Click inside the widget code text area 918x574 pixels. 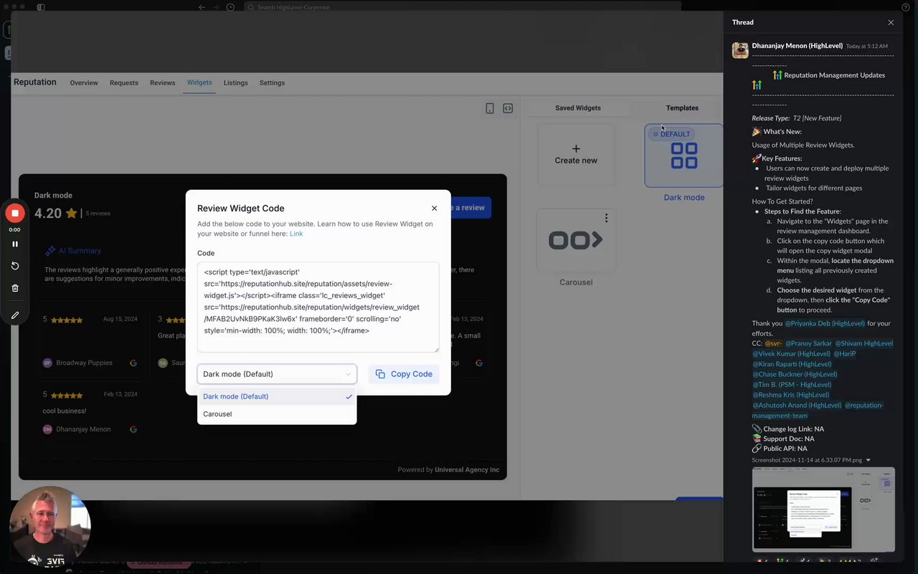click(318, 307)
